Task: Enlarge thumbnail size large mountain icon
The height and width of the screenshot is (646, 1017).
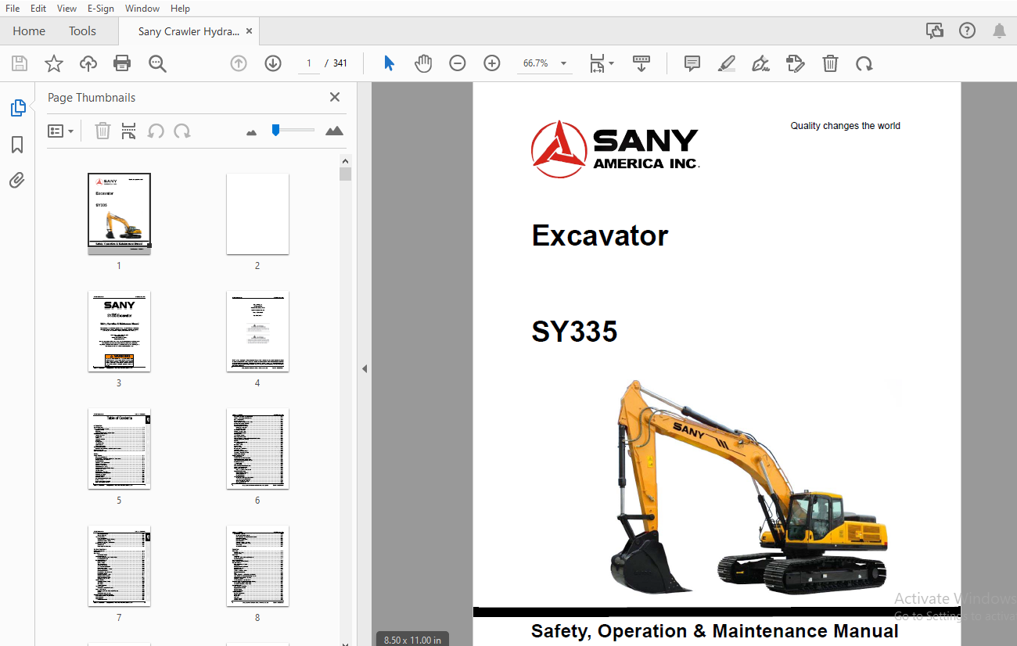Action: point(334,131)
